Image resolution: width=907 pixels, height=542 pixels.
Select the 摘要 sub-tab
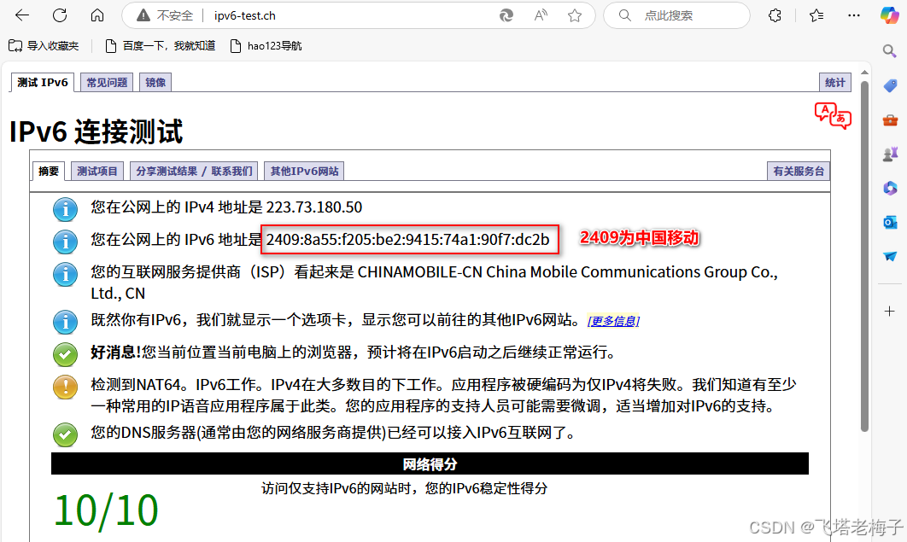(x=49, y=171)
